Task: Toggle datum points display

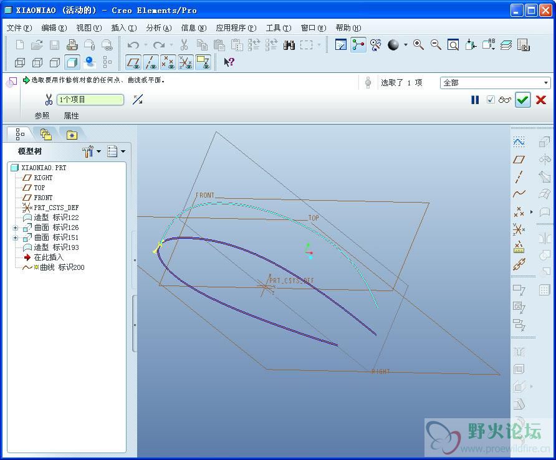Action: pyautogui.click(x=168, y=62)
